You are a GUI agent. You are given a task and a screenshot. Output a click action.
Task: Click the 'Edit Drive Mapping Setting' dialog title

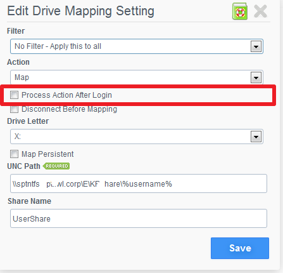pos(80,11)
